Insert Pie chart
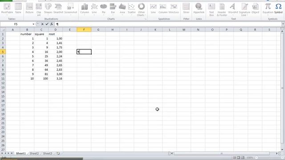Viewport: 285px width, 160px height. 104,9
